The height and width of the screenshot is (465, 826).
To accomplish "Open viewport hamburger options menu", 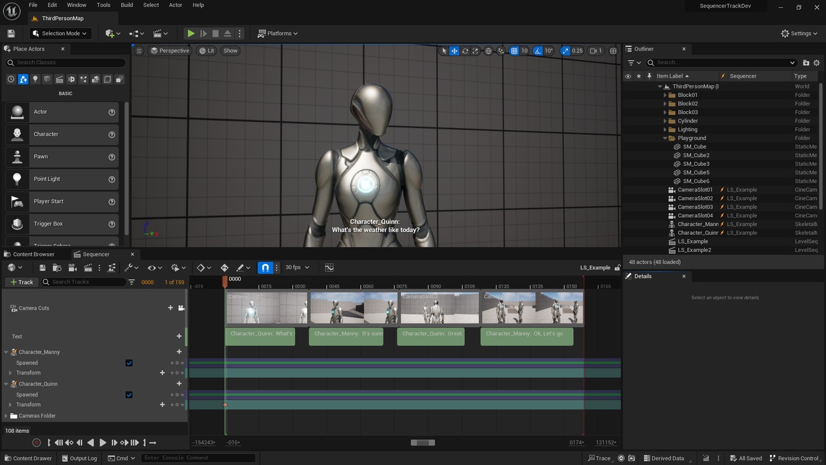I will tap(139, 51).
